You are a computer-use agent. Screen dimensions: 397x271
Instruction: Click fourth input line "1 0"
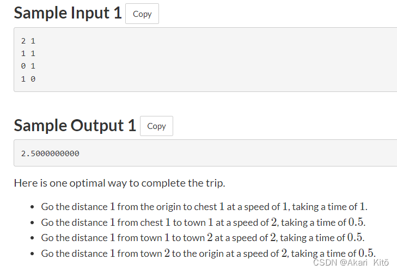pyautogui.click(x=28, y=79)
